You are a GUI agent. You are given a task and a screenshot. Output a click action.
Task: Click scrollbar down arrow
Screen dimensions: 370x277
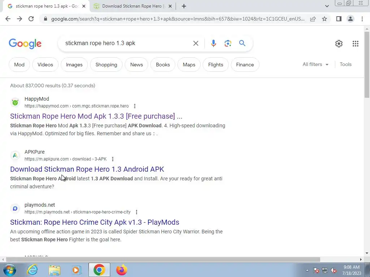[367, 254]
